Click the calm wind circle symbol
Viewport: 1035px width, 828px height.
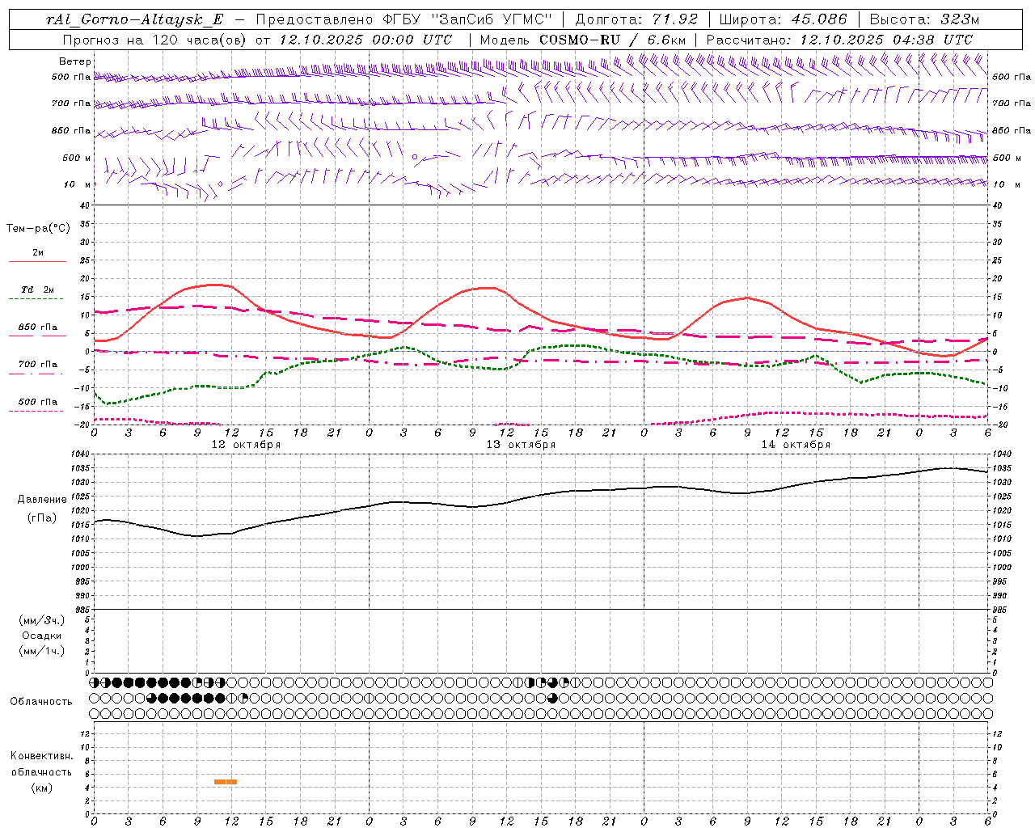415,157
